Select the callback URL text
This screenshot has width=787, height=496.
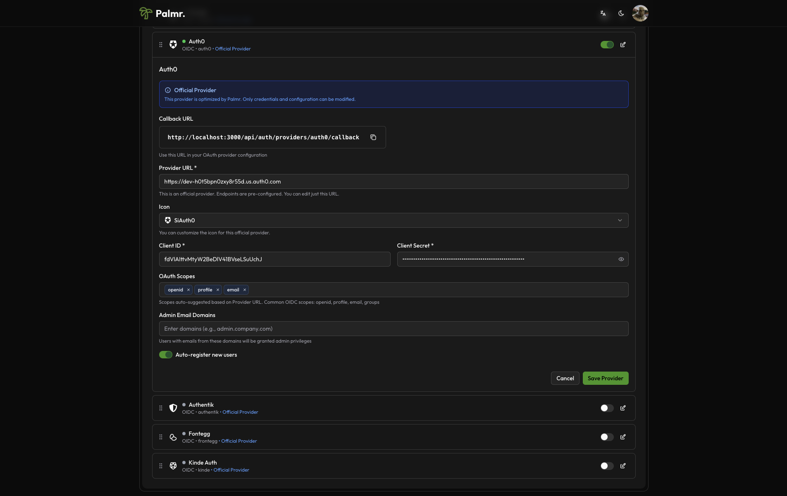click(x=263, y=137)
